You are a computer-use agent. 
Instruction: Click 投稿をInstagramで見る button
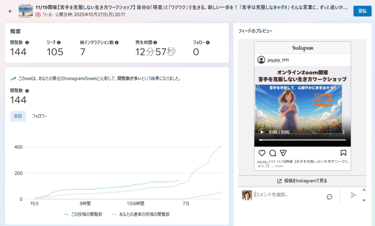302,181
